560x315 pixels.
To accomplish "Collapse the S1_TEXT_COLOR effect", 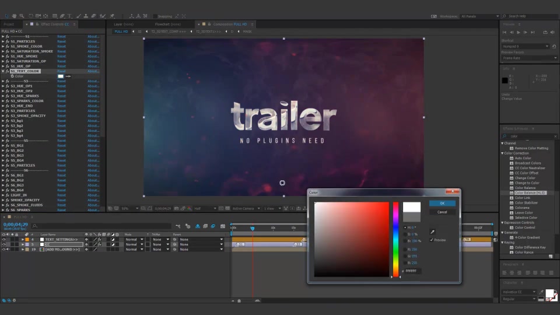I will [x=3, y=71].
